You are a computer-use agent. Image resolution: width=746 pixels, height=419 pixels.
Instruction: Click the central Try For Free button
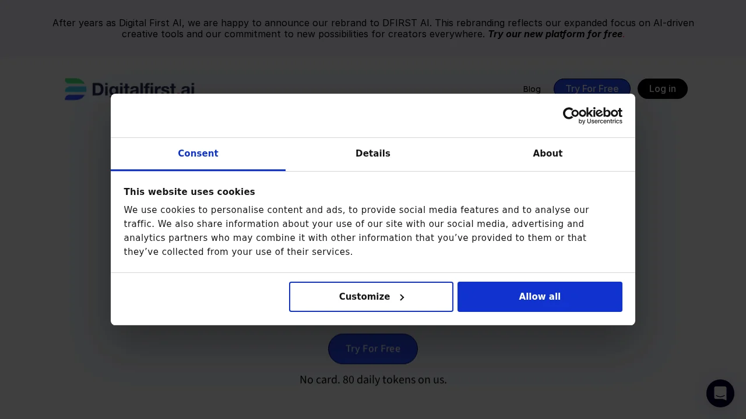click(373, 349)
